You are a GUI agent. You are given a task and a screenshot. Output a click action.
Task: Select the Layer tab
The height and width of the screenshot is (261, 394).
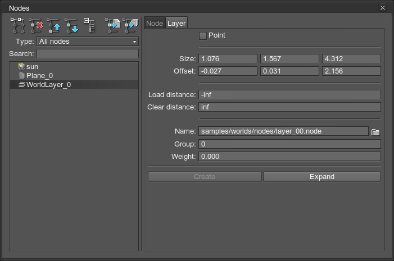pos(176,23)
